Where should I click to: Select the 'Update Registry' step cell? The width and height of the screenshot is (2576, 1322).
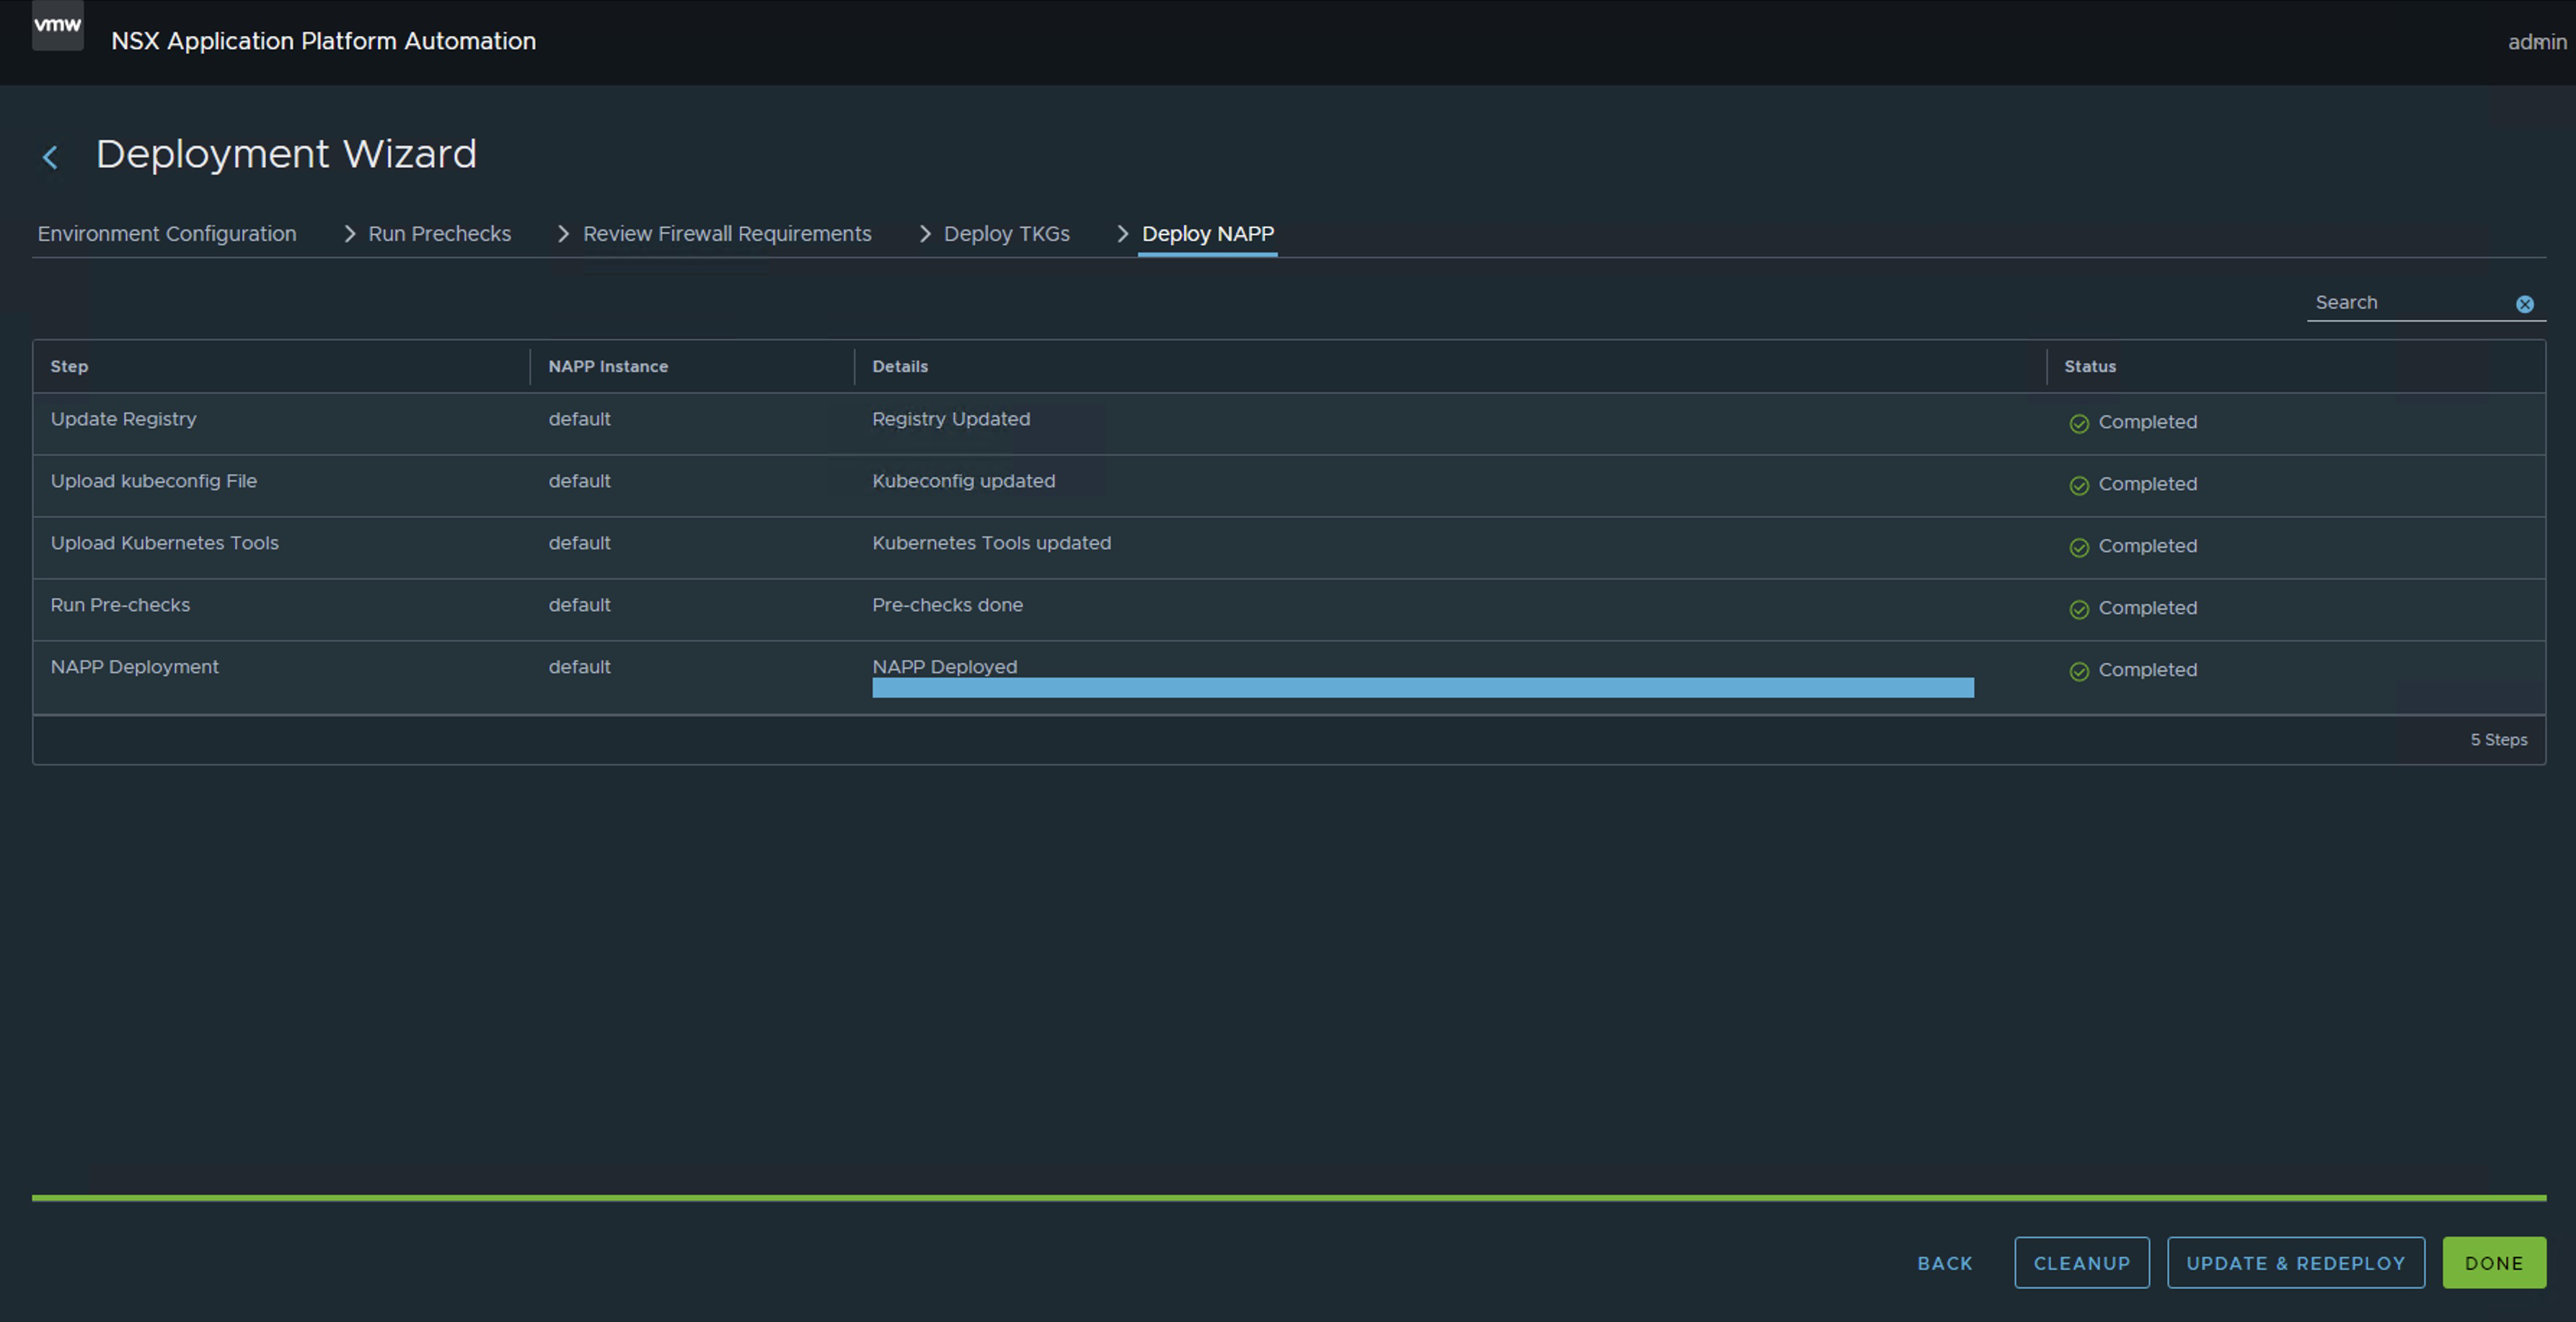click(123, 420)
